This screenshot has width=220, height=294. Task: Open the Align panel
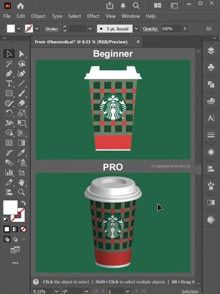(x=211, y=168)
